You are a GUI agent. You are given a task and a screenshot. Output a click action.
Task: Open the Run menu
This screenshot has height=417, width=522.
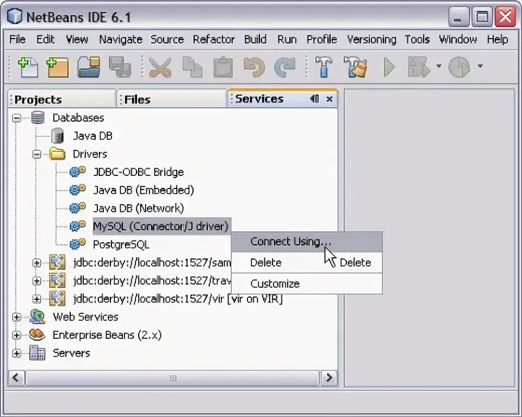[x=287, y=39]
